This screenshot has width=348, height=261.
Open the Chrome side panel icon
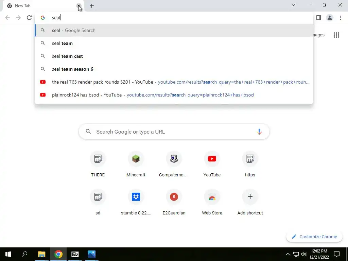coord(319,18)
